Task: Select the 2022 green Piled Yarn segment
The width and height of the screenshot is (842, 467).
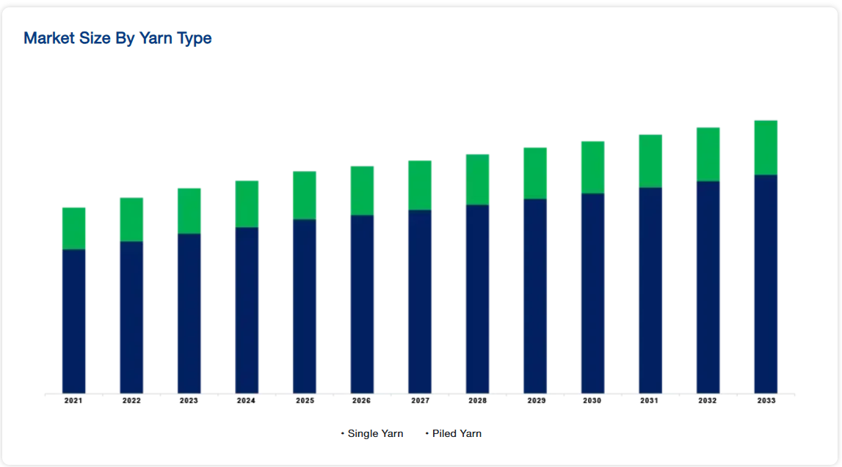Action: click(131, 219)
